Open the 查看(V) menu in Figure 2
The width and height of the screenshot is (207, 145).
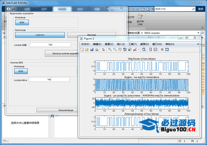click(x=109, y=44)
